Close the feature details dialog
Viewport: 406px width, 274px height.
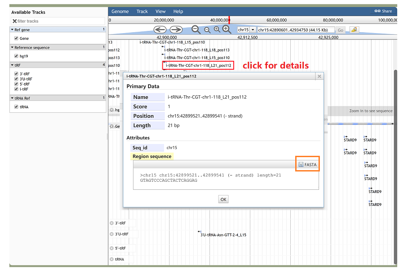click(x=319, y=77)
